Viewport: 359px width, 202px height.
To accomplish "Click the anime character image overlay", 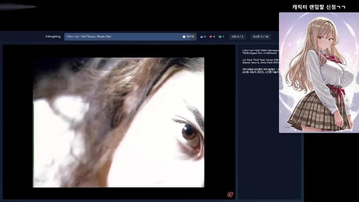I will tap(319, 73).
